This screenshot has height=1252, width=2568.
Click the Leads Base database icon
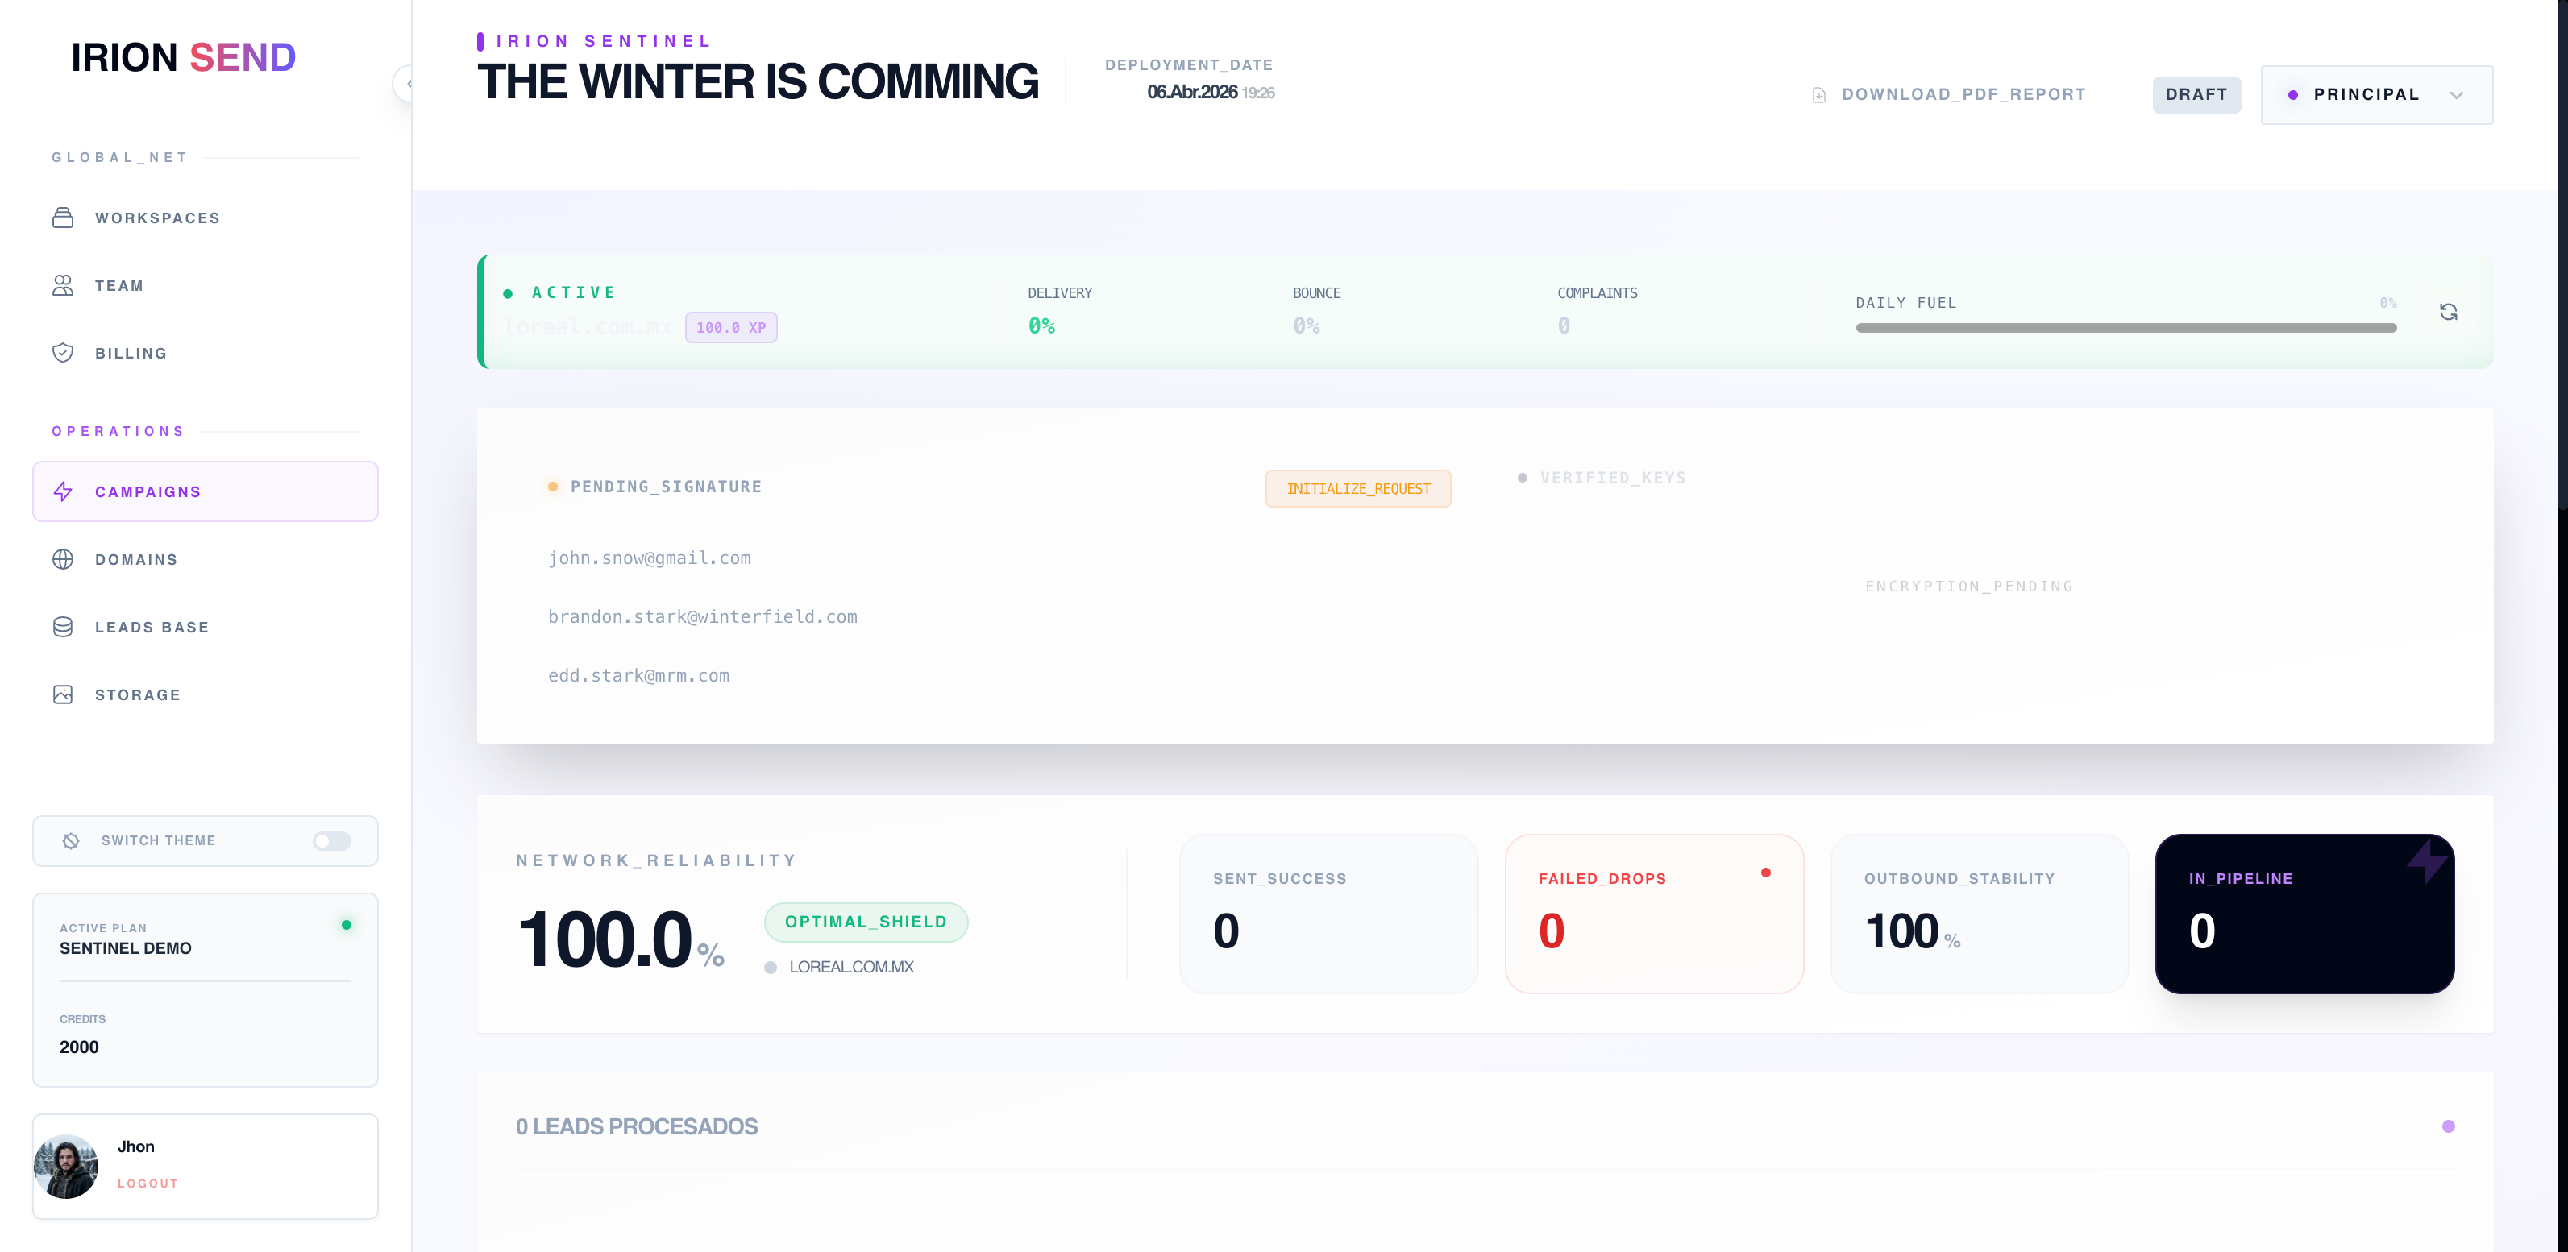pyautogui.click(x=63, y=627)
